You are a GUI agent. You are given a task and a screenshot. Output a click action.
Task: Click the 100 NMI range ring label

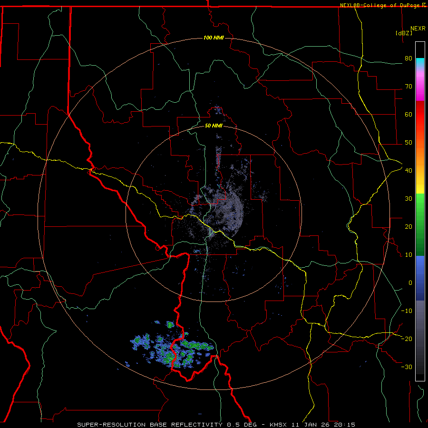(214, 38)
